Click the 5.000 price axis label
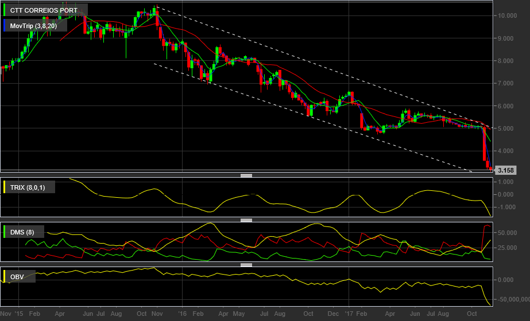This screenshot has width=530, height=321. (x=506, y=128)
